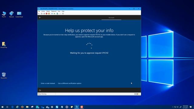Open the Ease of Access icon at the bottom of setup

pos(40,90)
